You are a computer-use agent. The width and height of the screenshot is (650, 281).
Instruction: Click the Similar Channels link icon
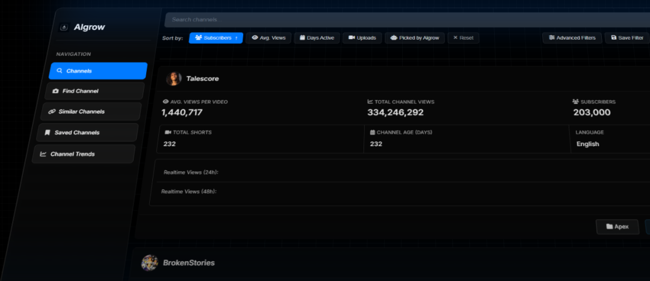(52, 112)
